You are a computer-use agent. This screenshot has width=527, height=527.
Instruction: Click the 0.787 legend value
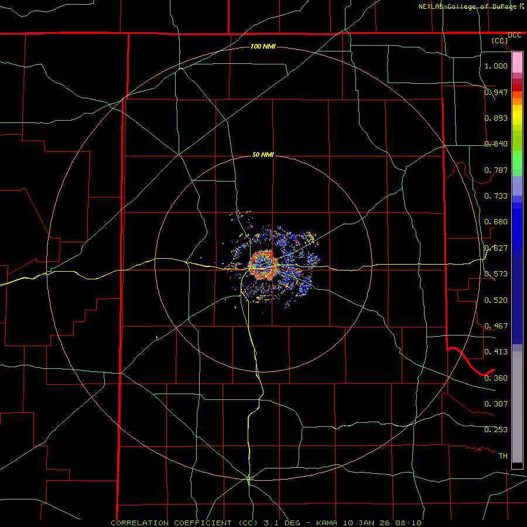[x=496, y=170]
